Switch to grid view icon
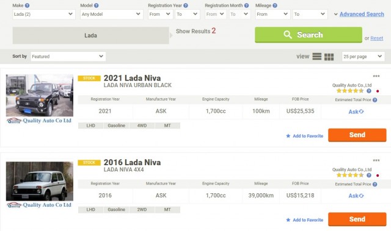Viewport: 391px width, 231px height. point(329,57)
